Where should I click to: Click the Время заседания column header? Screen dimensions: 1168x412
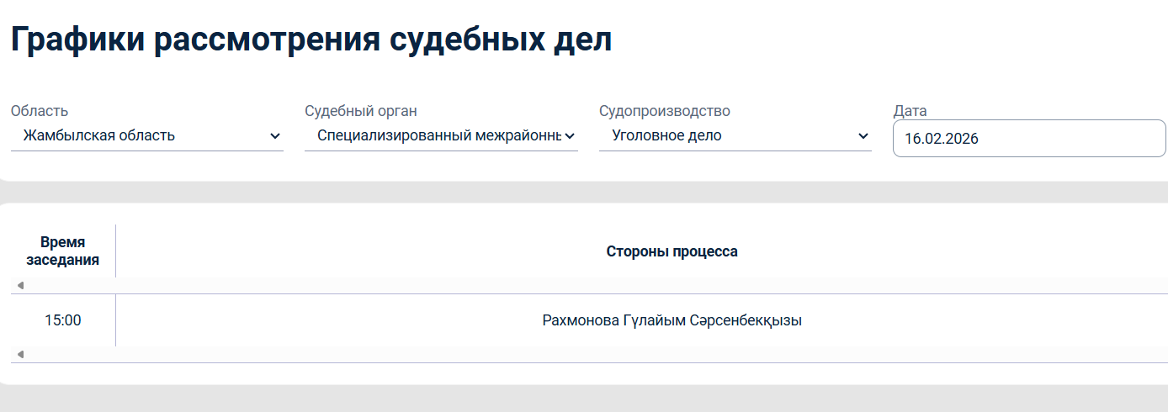(63, 251)
